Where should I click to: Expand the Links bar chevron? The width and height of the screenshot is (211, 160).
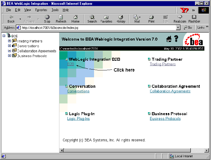207,26
